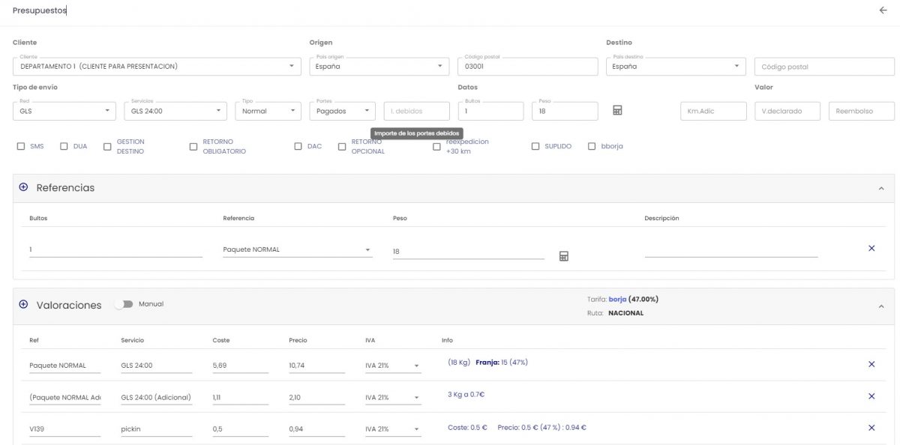Remove the pickin valuation row
Screen dimensions: 900x445
pyautogui.click(x=871, y=428)
